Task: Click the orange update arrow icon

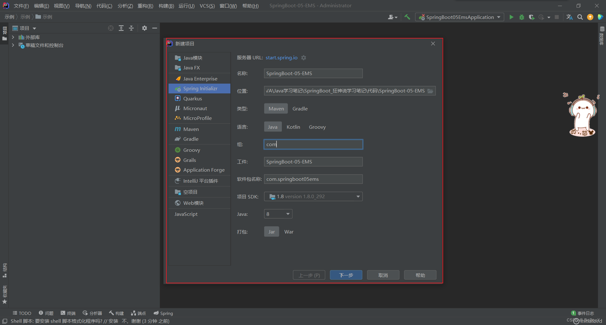Action: 590,17
